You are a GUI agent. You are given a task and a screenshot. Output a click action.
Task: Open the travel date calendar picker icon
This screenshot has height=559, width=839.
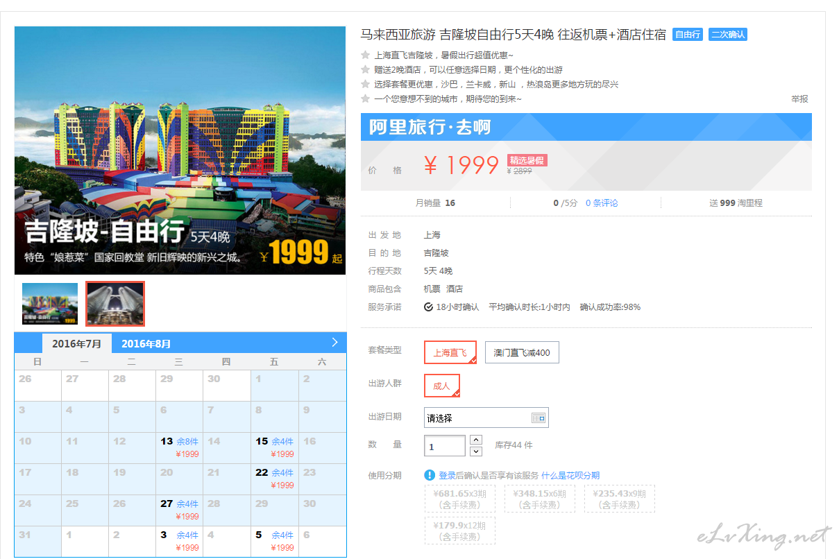click(x=539, y=418)
